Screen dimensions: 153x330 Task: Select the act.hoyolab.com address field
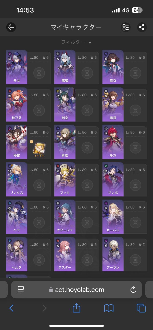[x=76, y=289]
